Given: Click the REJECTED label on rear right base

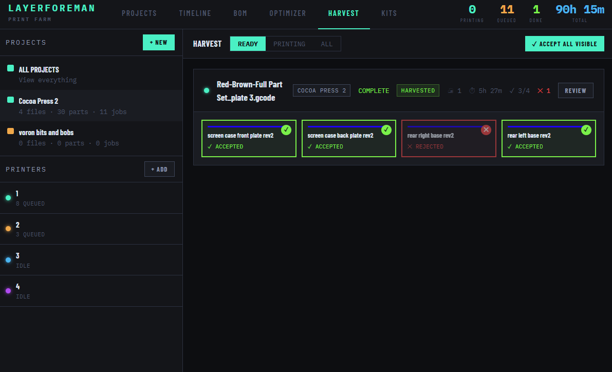Looking at the screenshot, I should tap(430, 146).
